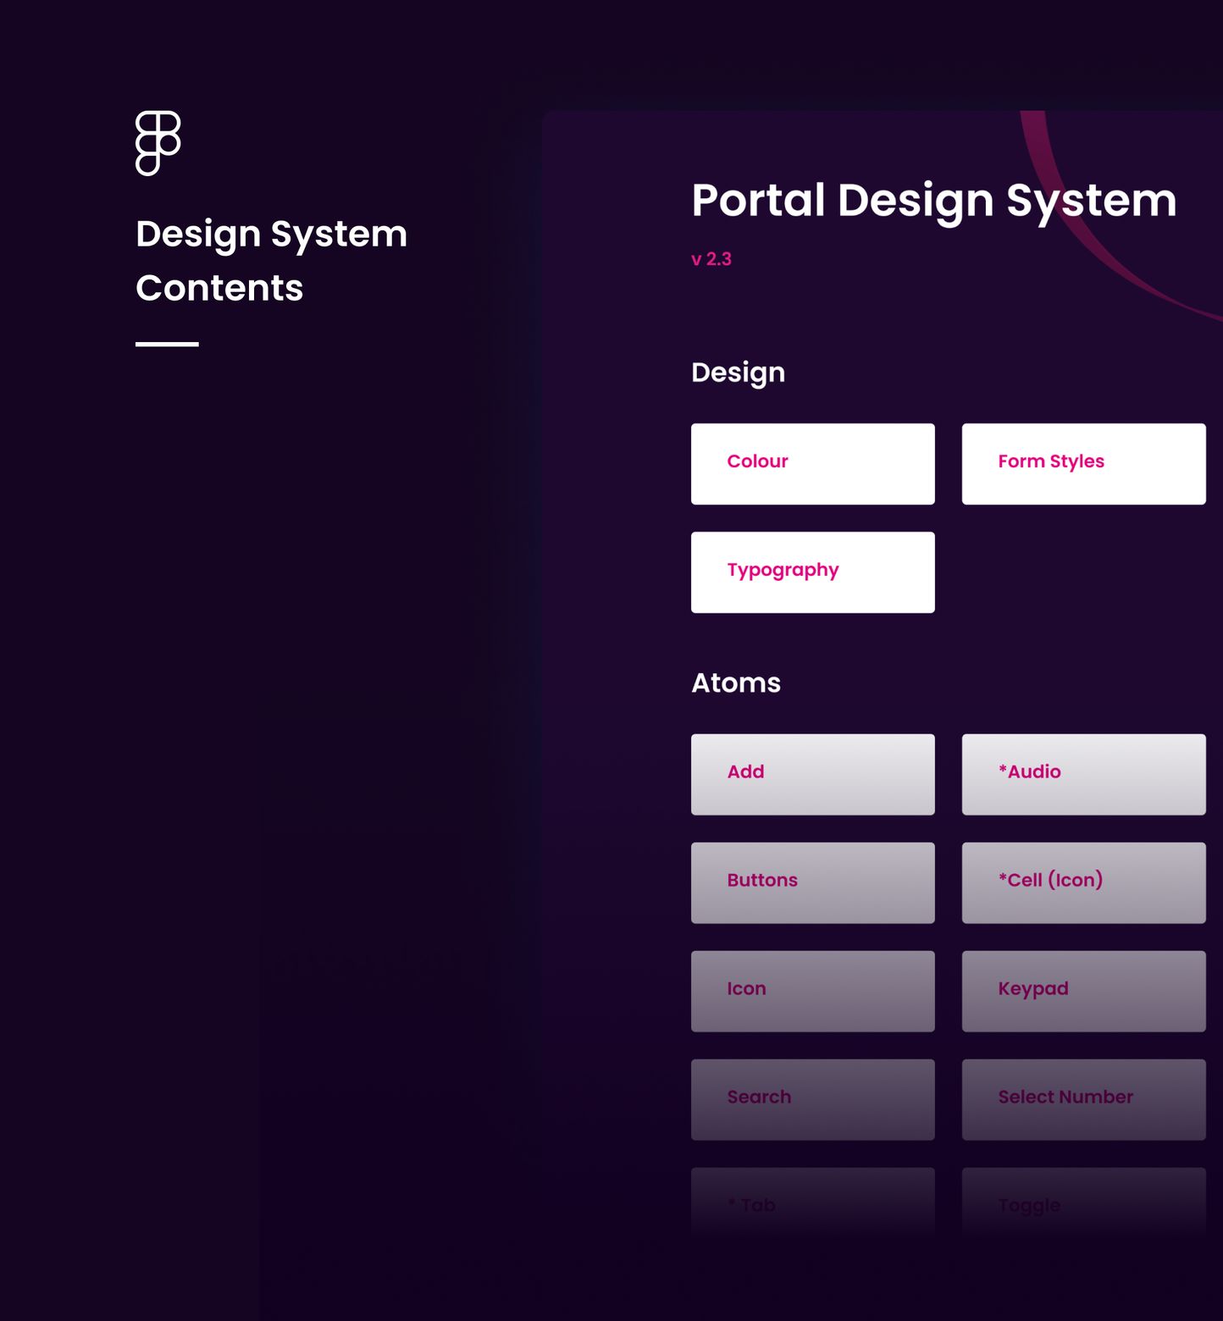The height and width of the screenshot is (1321, 1223).
Task: Open the Buttons atom card
Action: [x=812, y=881]
